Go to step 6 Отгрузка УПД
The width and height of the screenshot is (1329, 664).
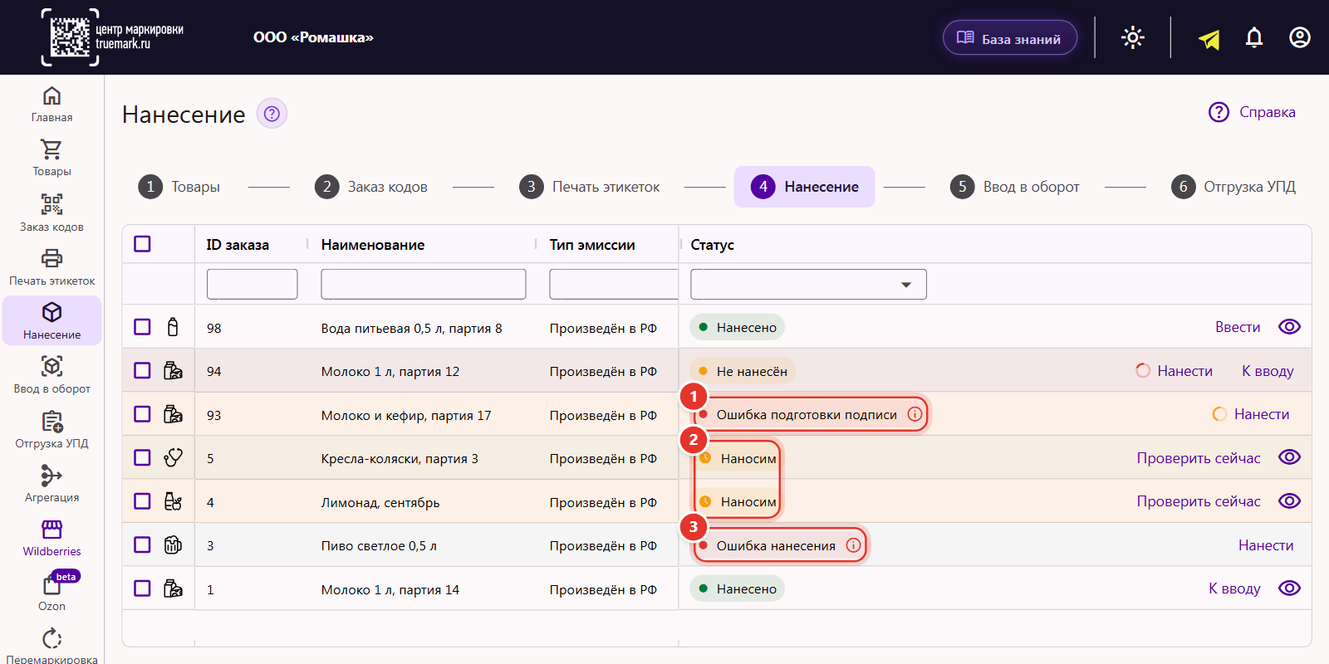coord(1233,187)
